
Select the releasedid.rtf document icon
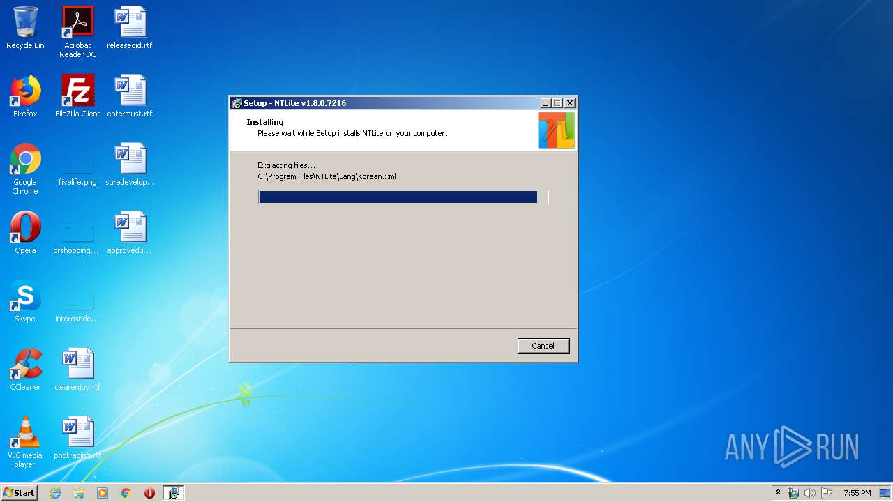130,28
